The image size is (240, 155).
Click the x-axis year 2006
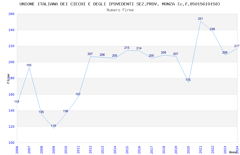click(x=17, y=150)
